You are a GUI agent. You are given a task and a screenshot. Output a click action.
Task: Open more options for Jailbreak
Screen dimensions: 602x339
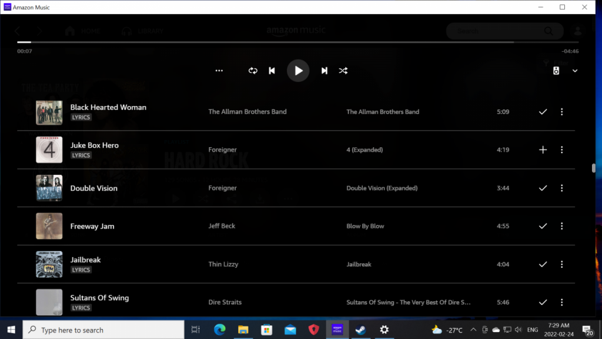(561, 264)
